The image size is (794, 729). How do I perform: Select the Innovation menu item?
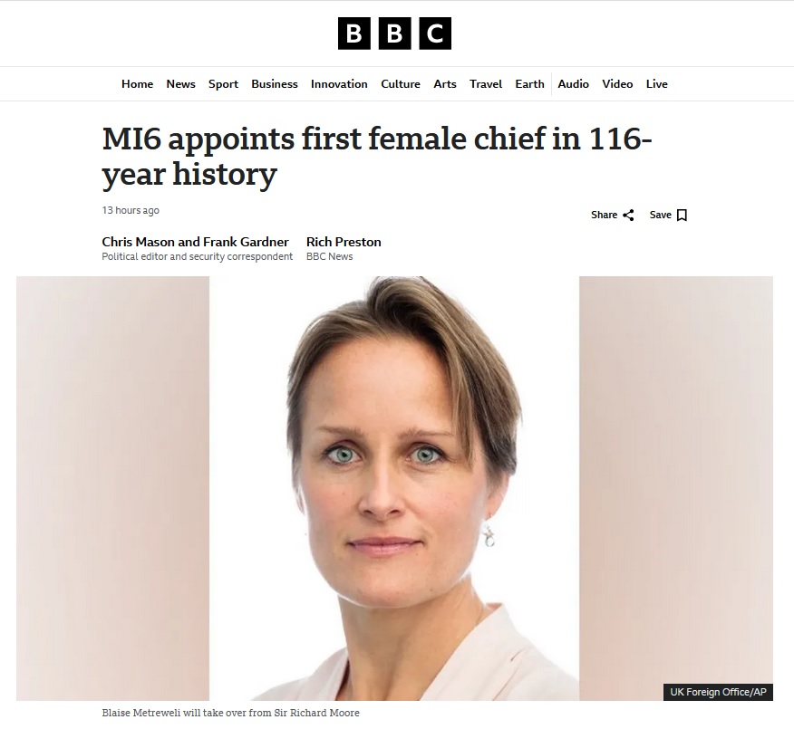(x=339, y=84)
